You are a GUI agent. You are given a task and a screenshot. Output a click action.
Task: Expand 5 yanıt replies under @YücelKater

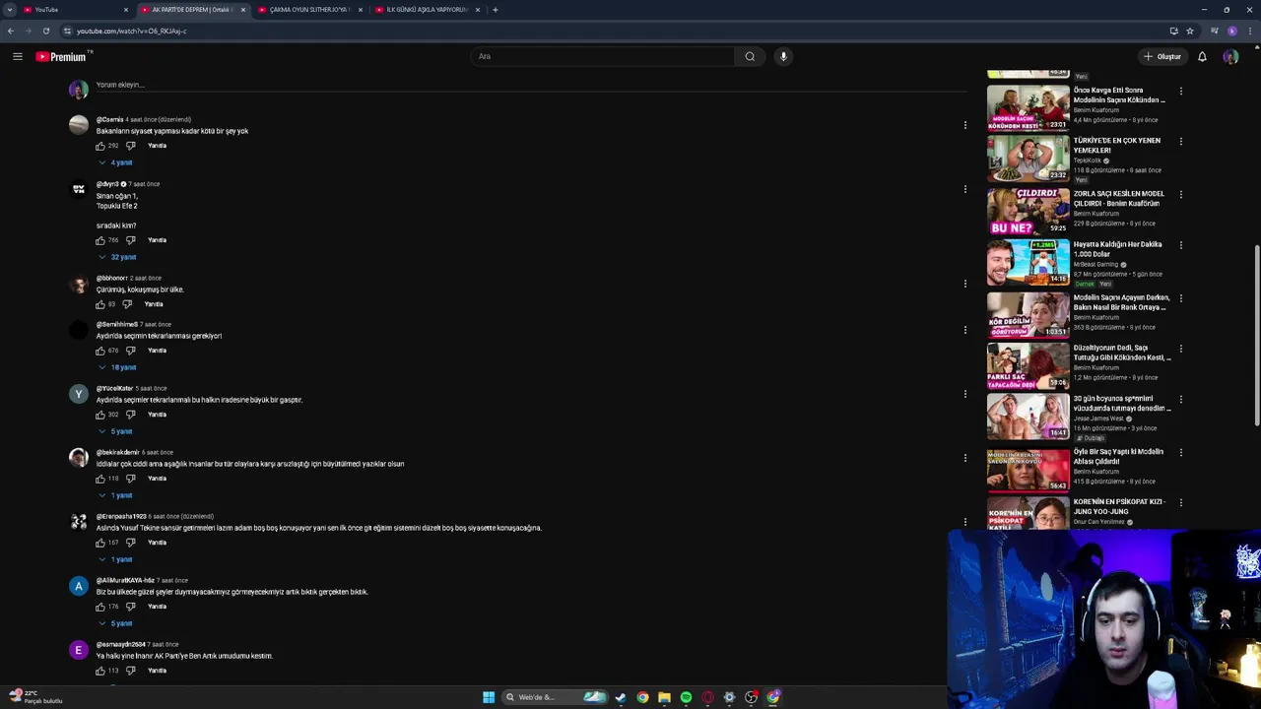click(x=115, y=431)
